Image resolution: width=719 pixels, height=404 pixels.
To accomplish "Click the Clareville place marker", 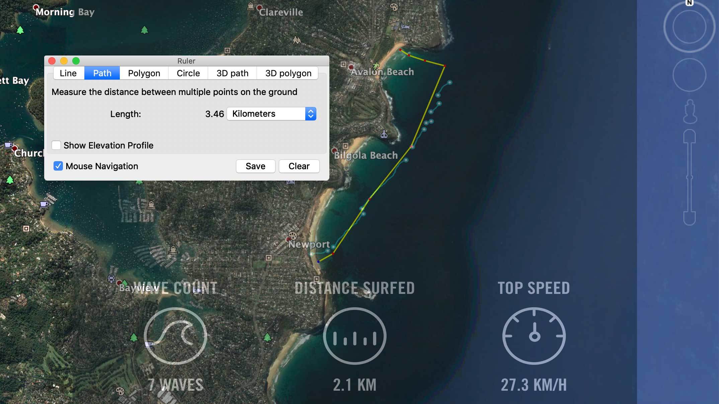I will click(259, 7).
